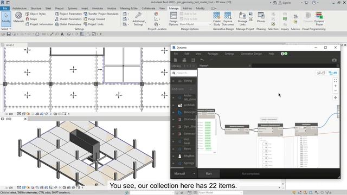Viewport: 347px width, 195px height.
Task: Open Manage Links
Action: (242, 19)
